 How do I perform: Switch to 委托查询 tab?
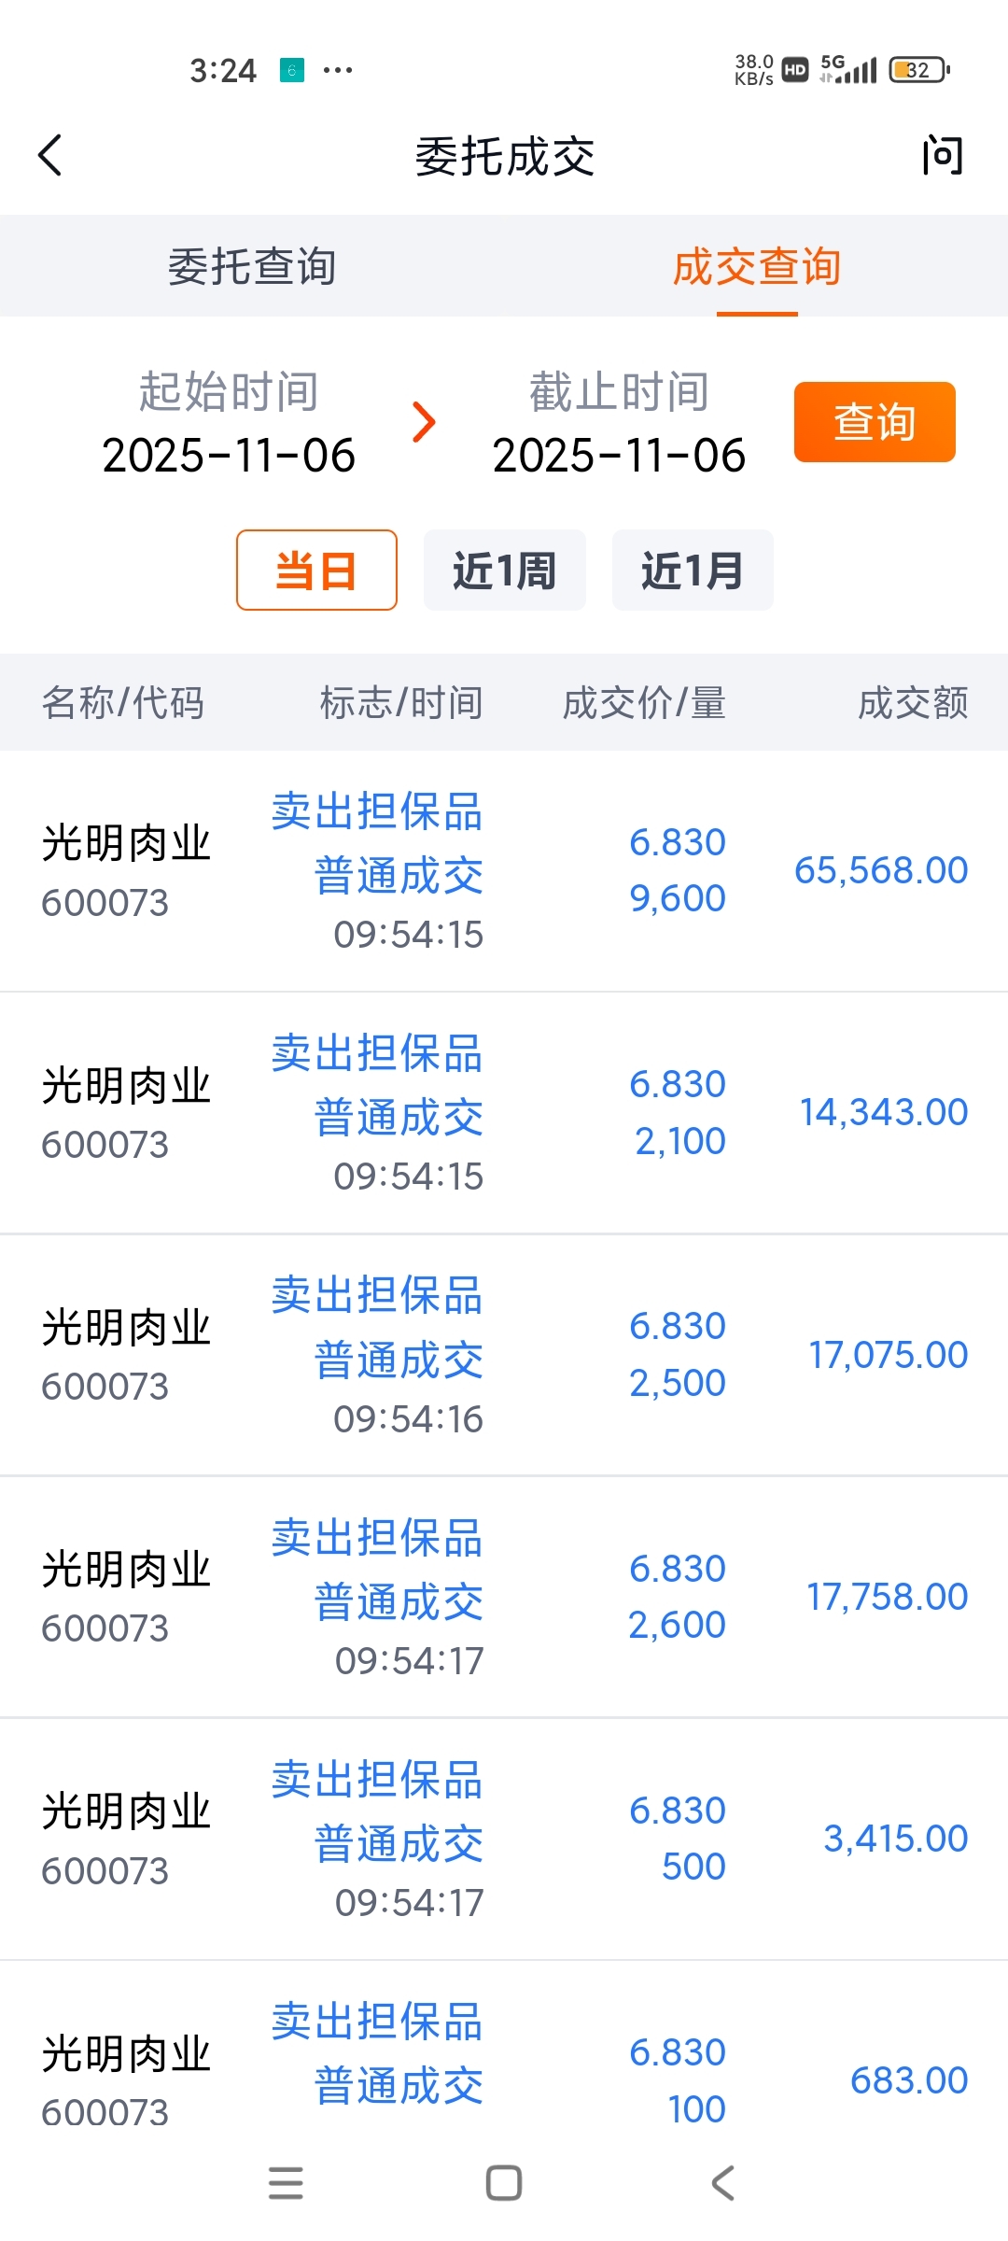click(x=252, y=267)
